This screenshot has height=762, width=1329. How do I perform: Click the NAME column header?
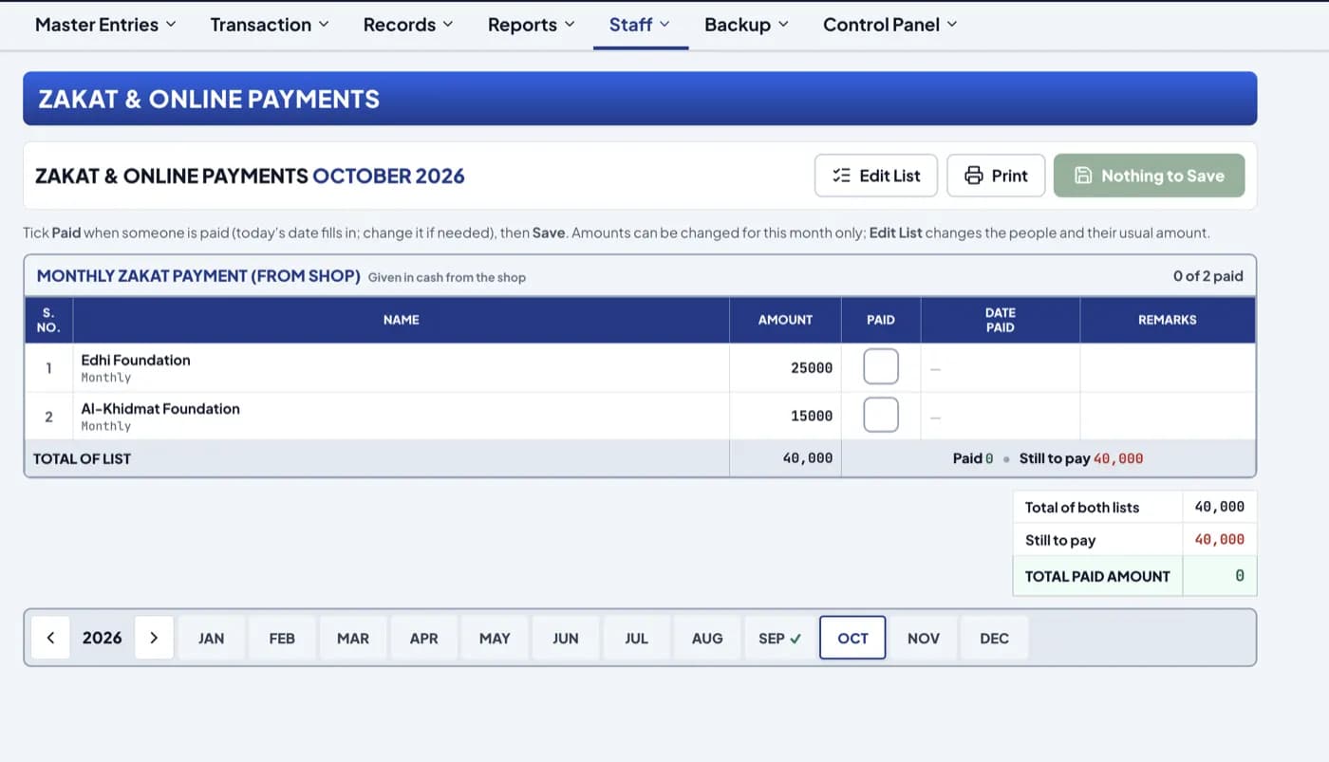tap(401, 320)
